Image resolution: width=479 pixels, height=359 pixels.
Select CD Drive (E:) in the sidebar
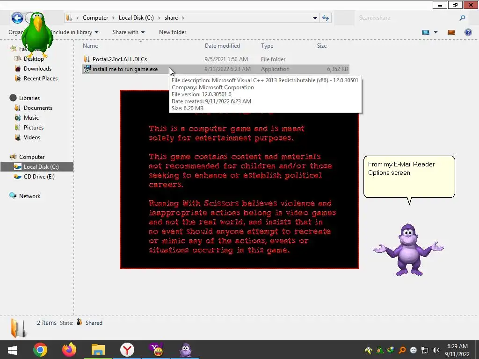click(x=39, y=176)
